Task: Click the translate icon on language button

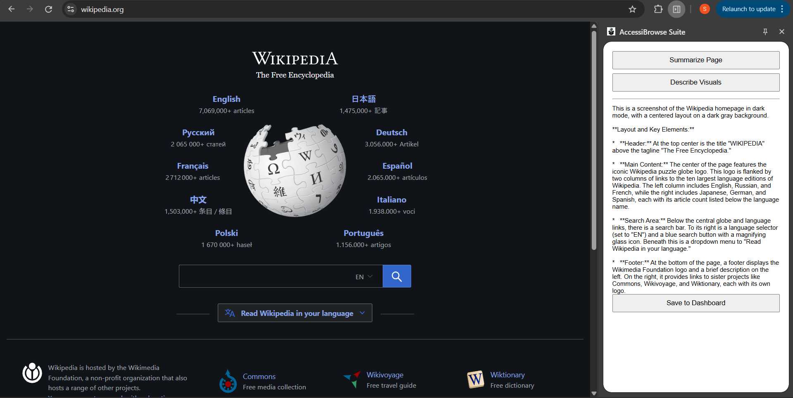Action: 230,313
